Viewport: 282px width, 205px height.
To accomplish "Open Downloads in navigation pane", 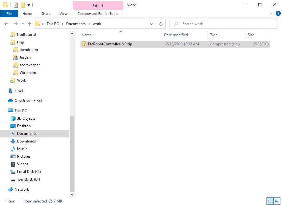I will pos(26,141).
